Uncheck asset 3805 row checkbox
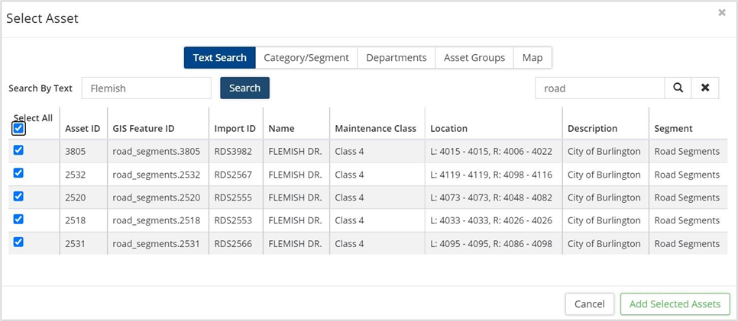 pos(18,150)
